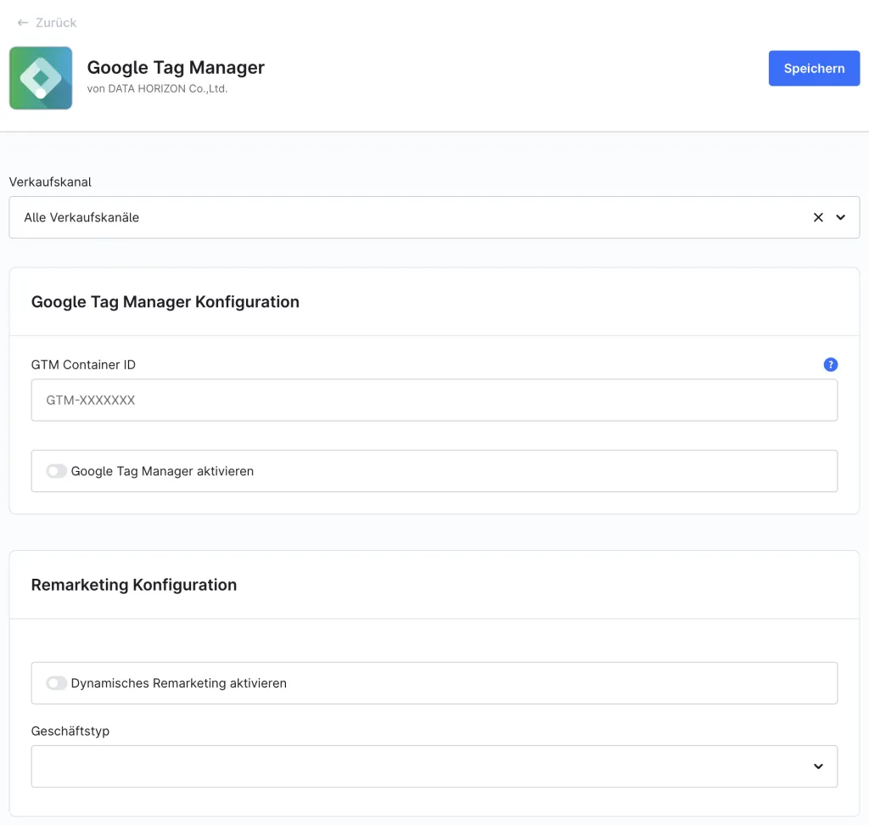This screenshot has width=869, height=825.
Task: Expand the Verkaufskanal dropdown chevron
Action: coord(840,217)
